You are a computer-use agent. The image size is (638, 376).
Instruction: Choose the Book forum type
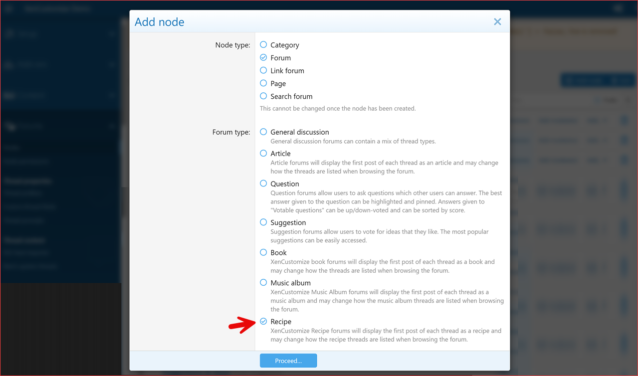click(263, 252)
